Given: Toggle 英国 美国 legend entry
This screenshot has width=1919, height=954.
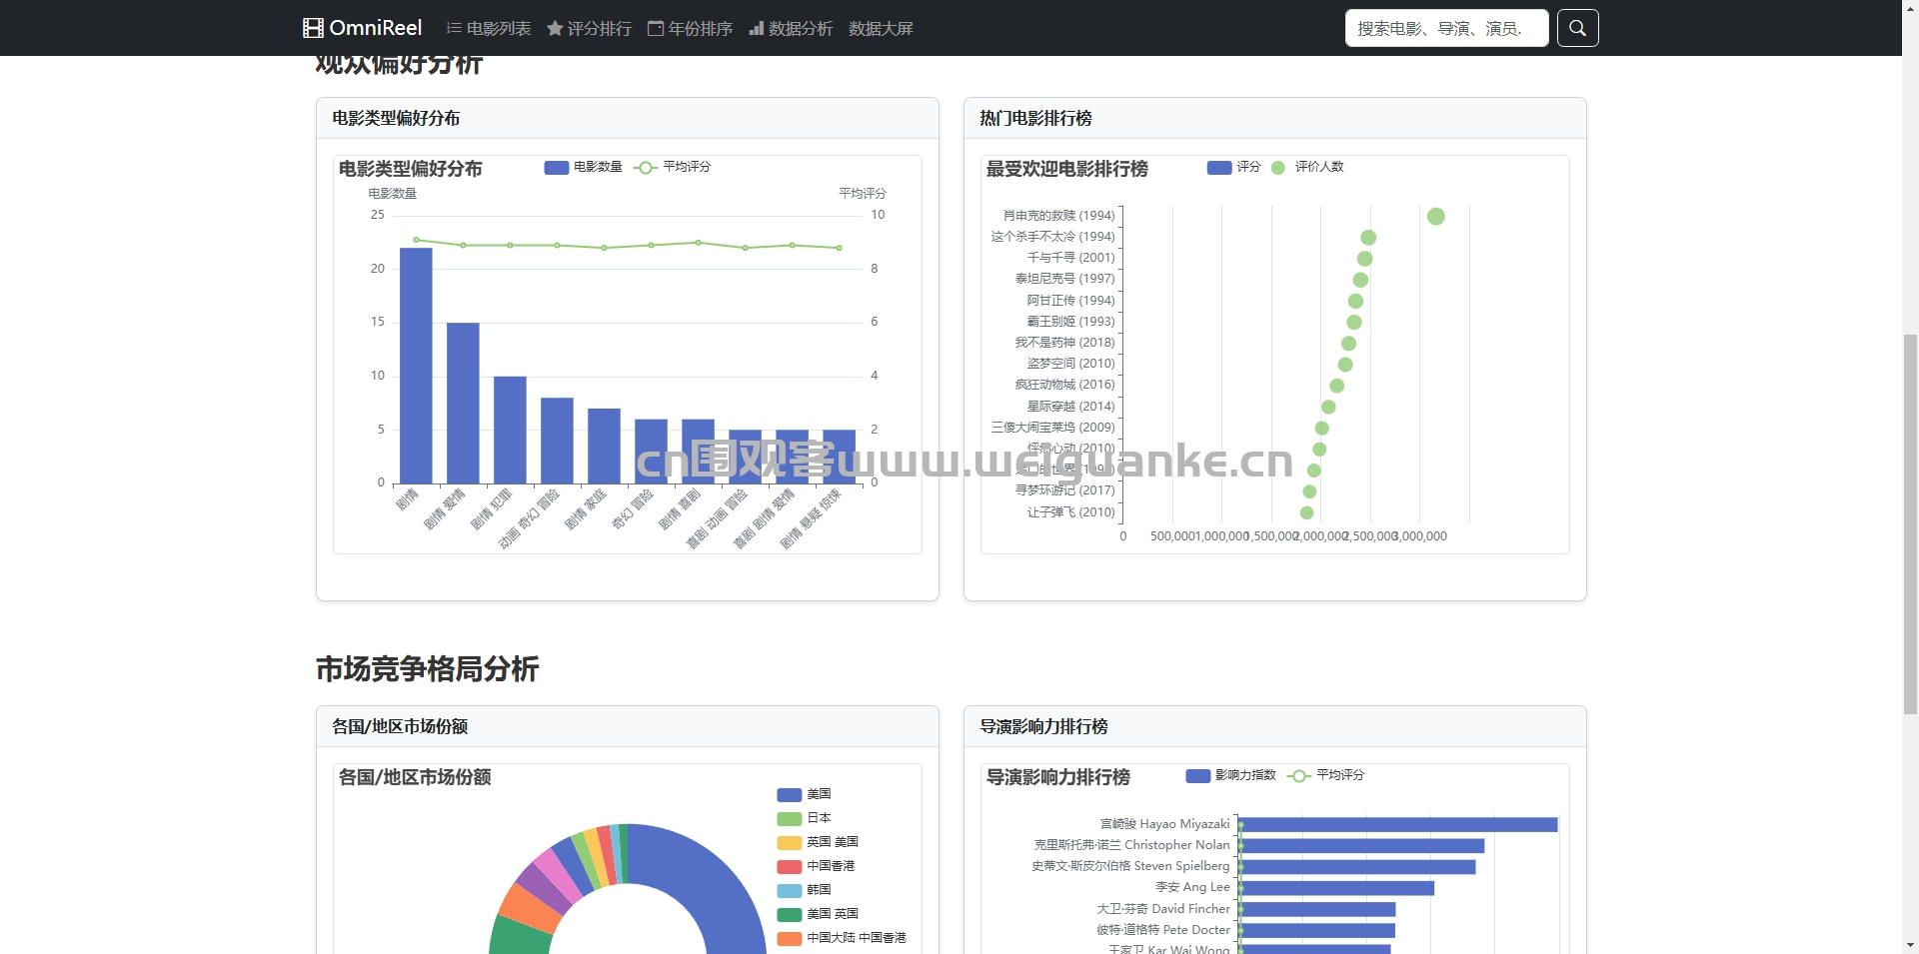Looking at the screenshot, I should click(x=818, y=842).
